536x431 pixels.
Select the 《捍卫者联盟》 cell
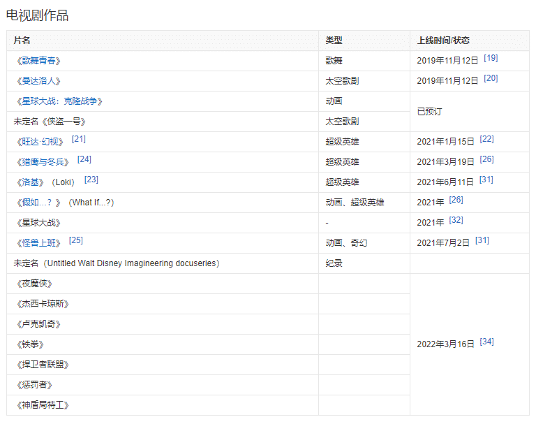(163, 365)
